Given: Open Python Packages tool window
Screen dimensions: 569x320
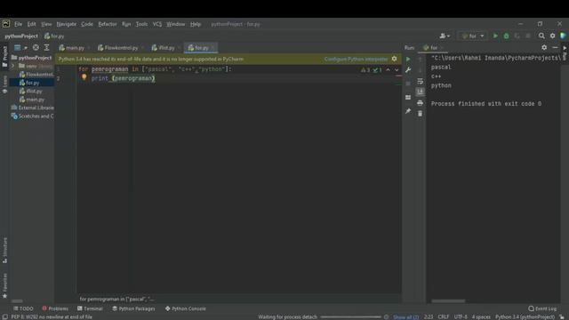Looking at the screenshot, I should 133,308.
